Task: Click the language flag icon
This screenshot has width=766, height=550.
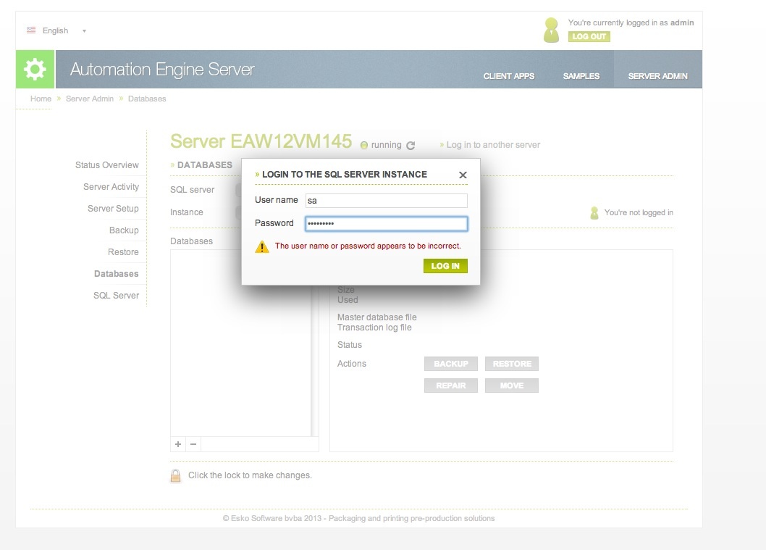Action: click(31, 30)
